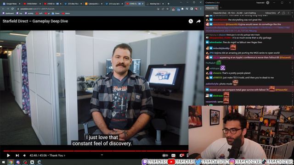
Task: Open the second taskbar app icon
Action: coord(18,162)
